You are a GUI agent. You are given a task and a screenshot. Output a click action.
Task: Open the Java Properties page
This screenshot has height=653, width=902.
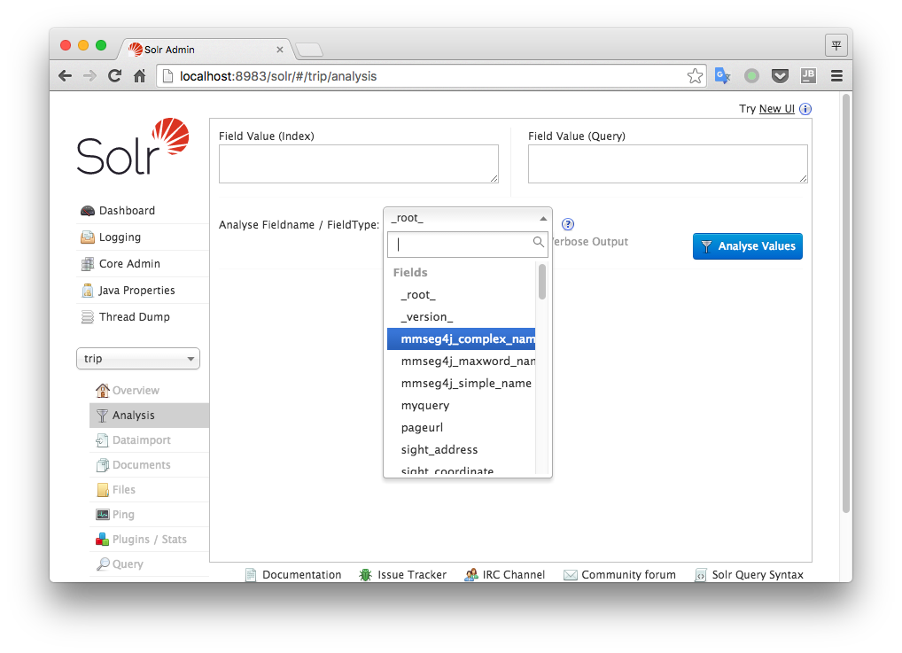tap(136, 291)
